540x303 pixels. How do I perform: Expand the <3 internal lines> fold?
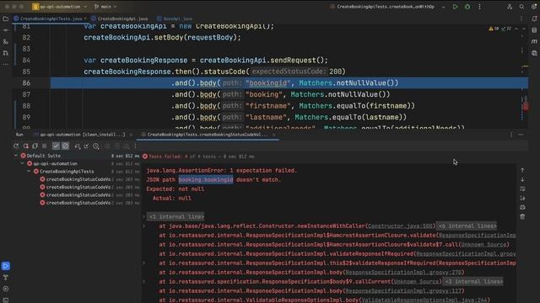pos(473,282)
